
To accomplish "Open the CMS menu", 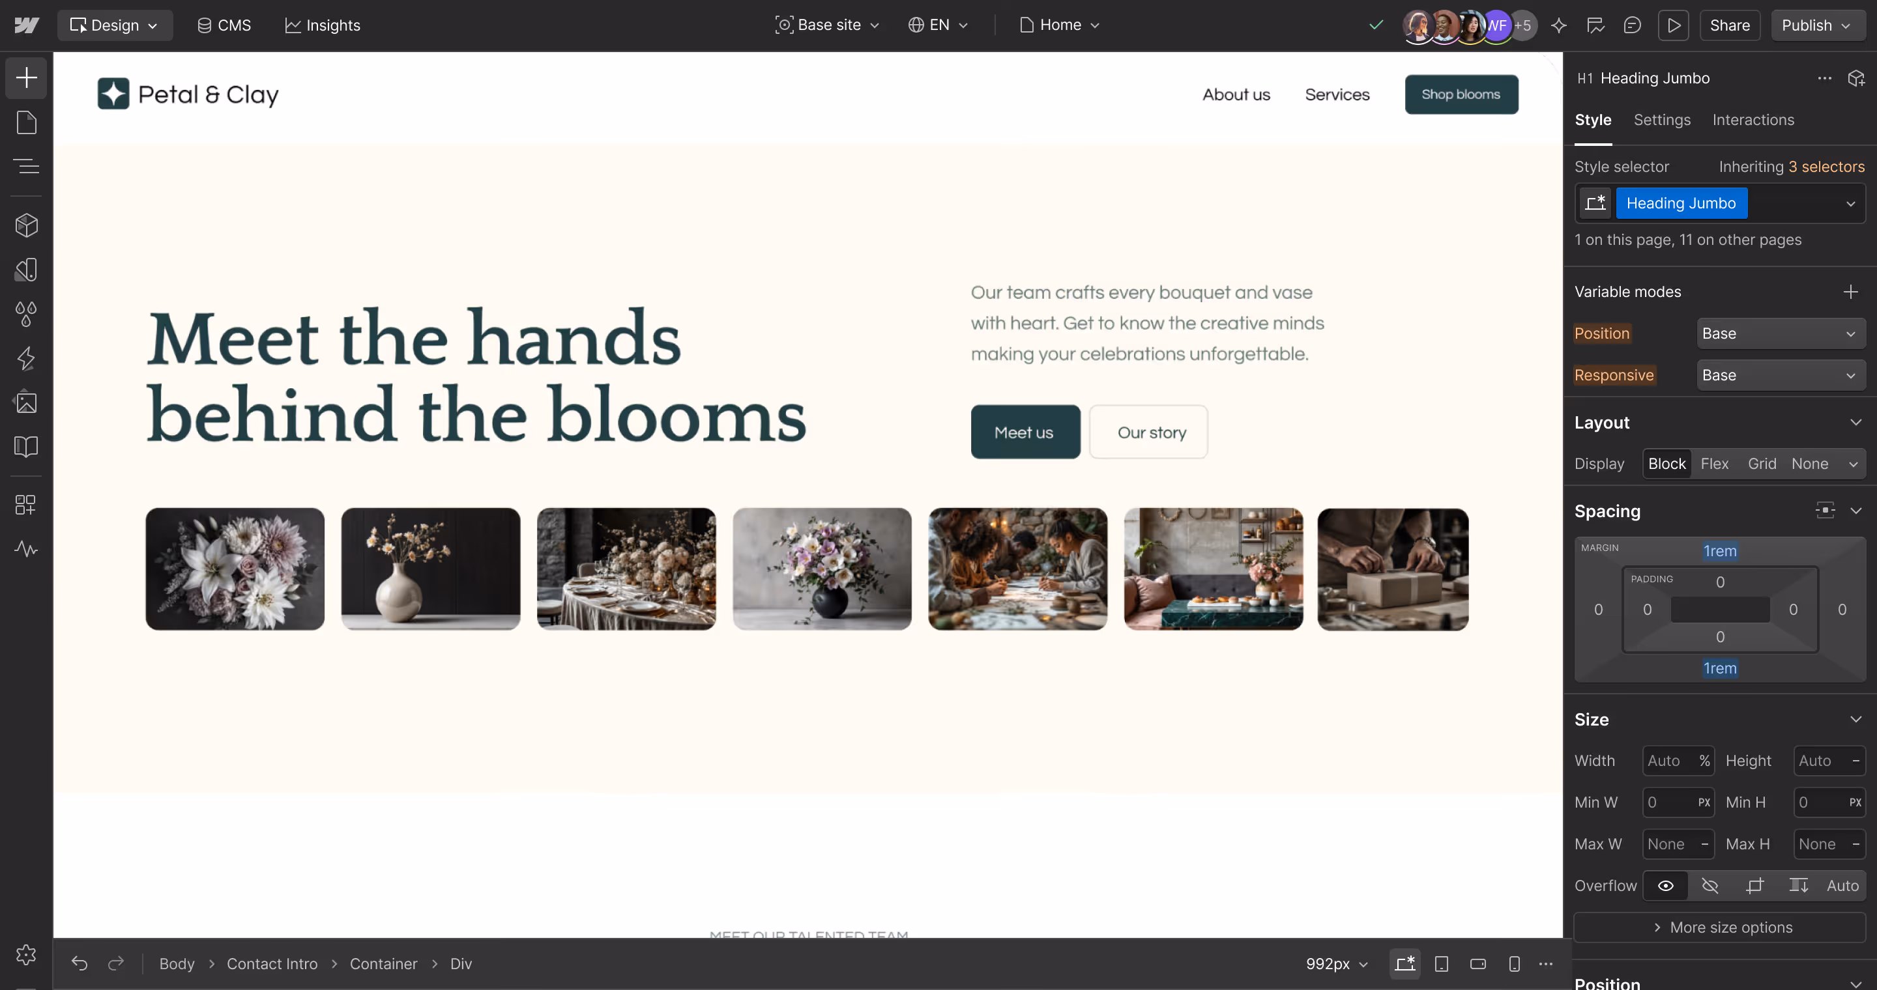I will [224, 25].
